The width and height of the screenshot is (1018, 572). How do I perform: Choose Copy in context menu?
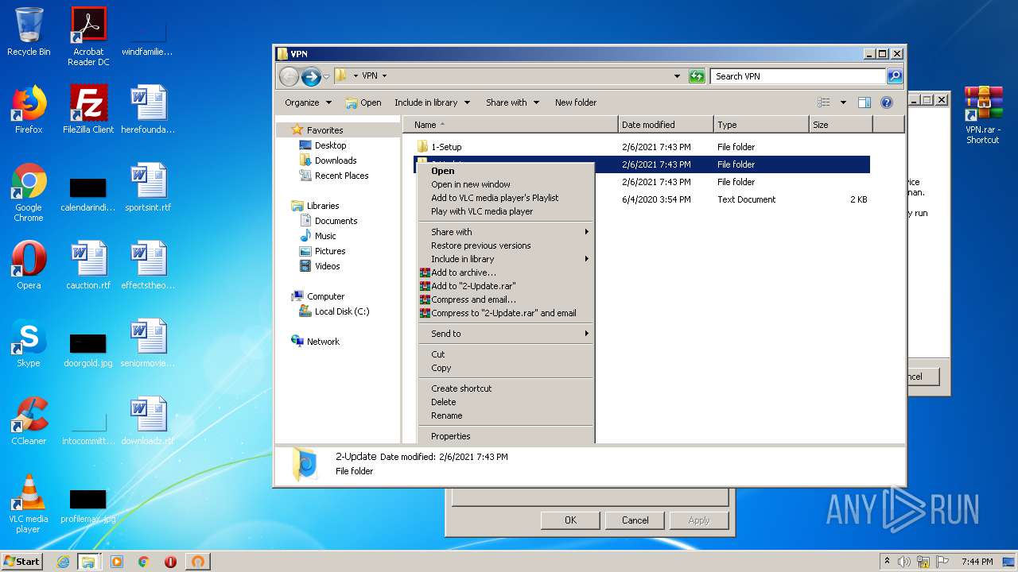click(506, 368)
